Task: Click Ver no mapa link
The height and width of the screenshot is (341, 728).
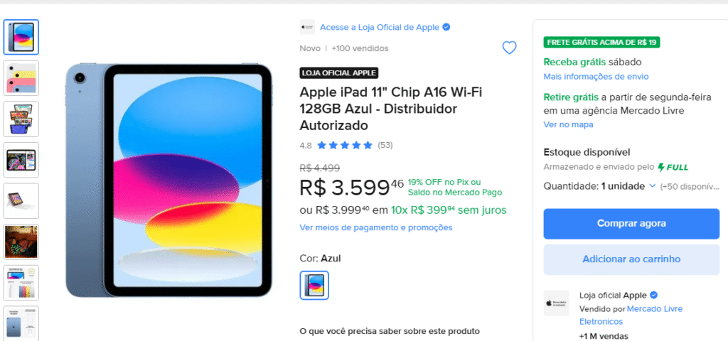Action: click(x=568, y=125)
